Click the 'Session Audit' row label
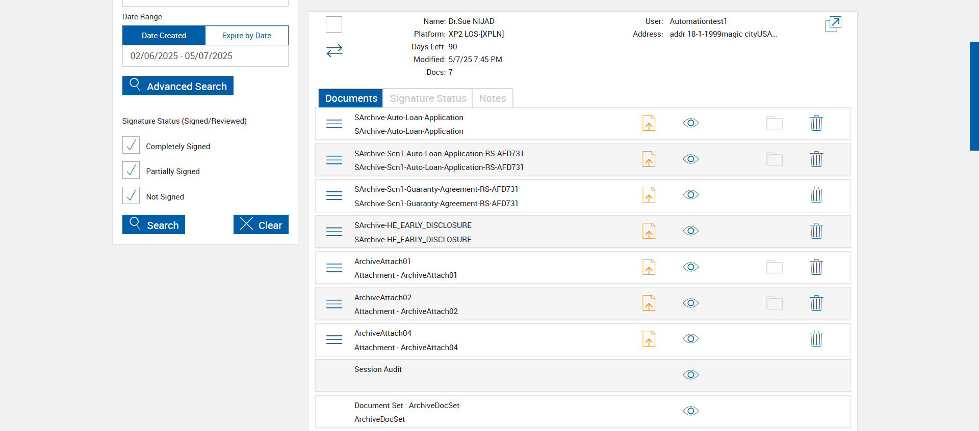Screen dimensions: 979x431 (x=378, y=369)
